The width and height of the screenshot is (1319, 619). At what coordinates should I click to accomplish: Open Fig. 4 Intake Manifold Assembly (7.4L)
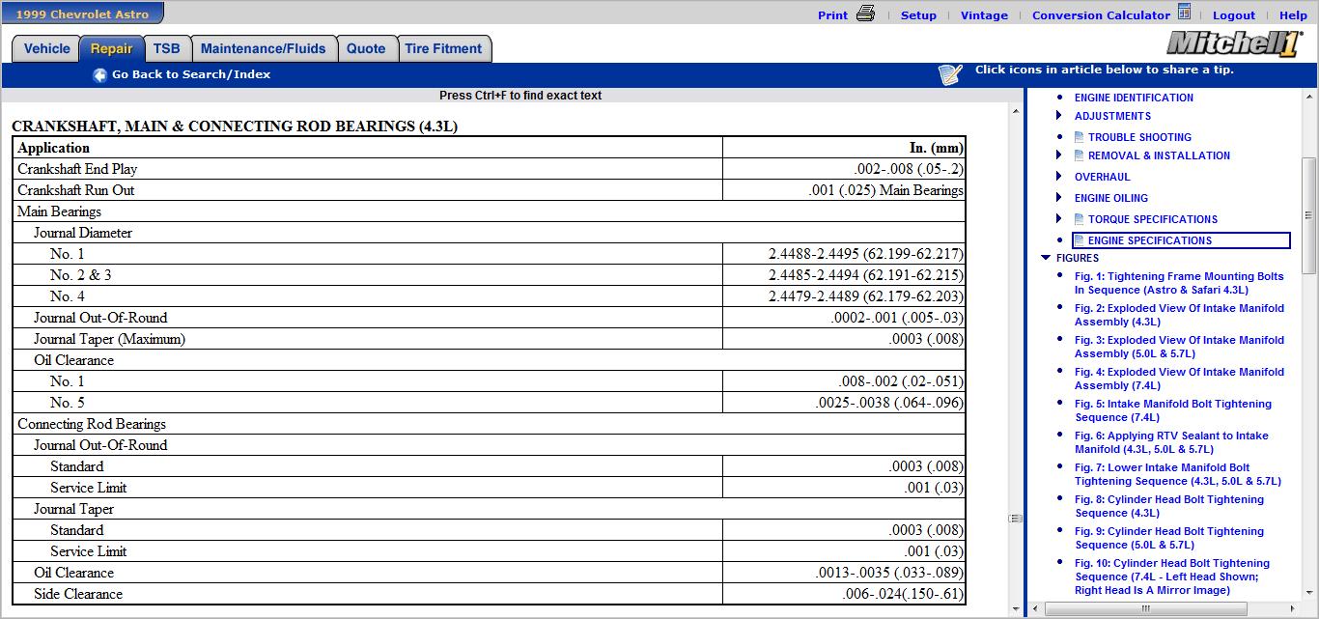tap(1179, 379)
